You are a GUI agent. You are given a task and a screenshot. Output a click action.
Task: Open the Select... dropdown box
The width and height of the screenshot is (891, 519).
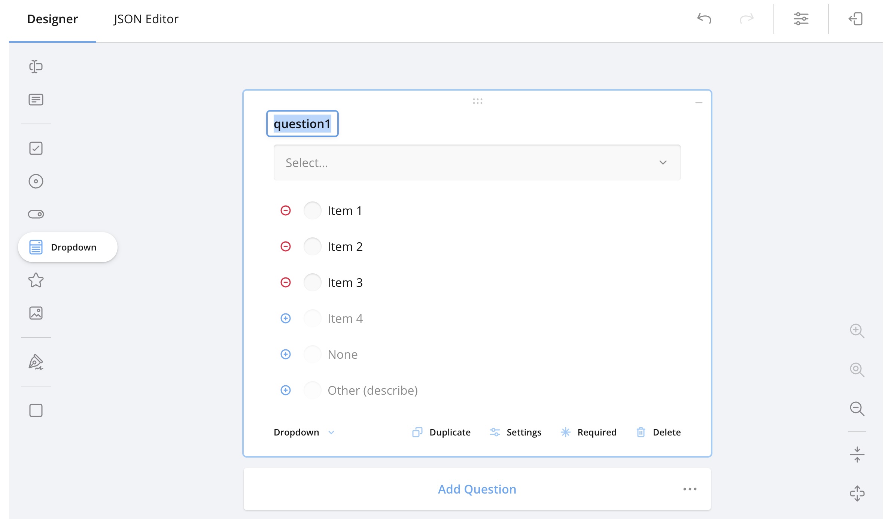coord(477,163)
